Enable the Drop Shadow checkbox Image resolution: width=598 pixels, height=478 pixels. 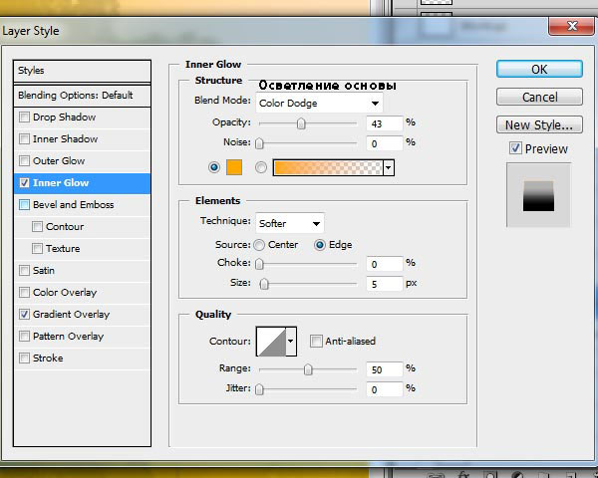click(24, 117)
